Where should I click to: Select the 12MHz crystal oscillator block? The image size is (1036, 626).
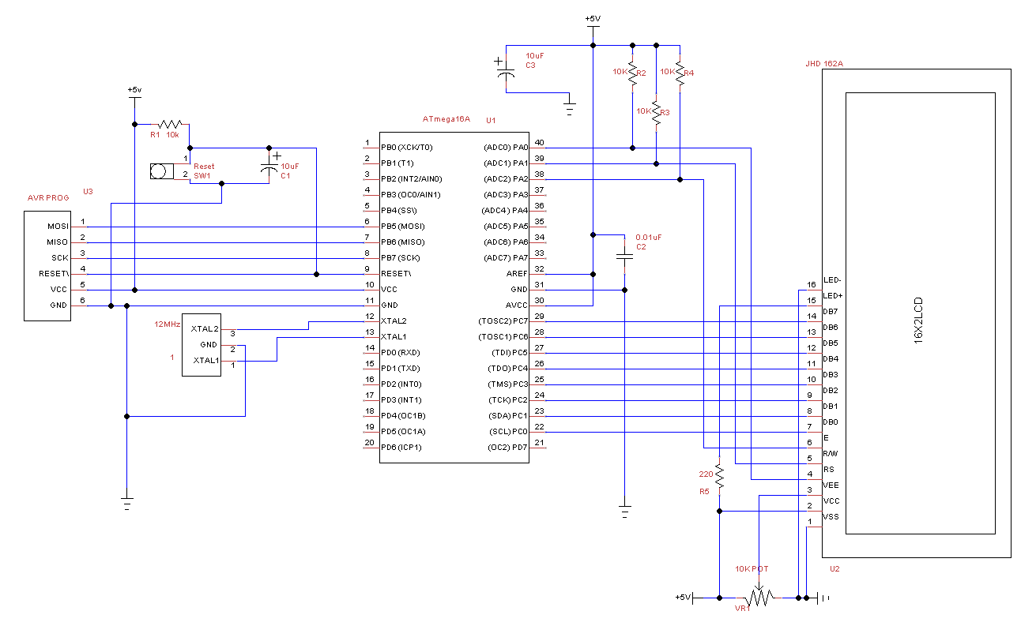point(202,344)
